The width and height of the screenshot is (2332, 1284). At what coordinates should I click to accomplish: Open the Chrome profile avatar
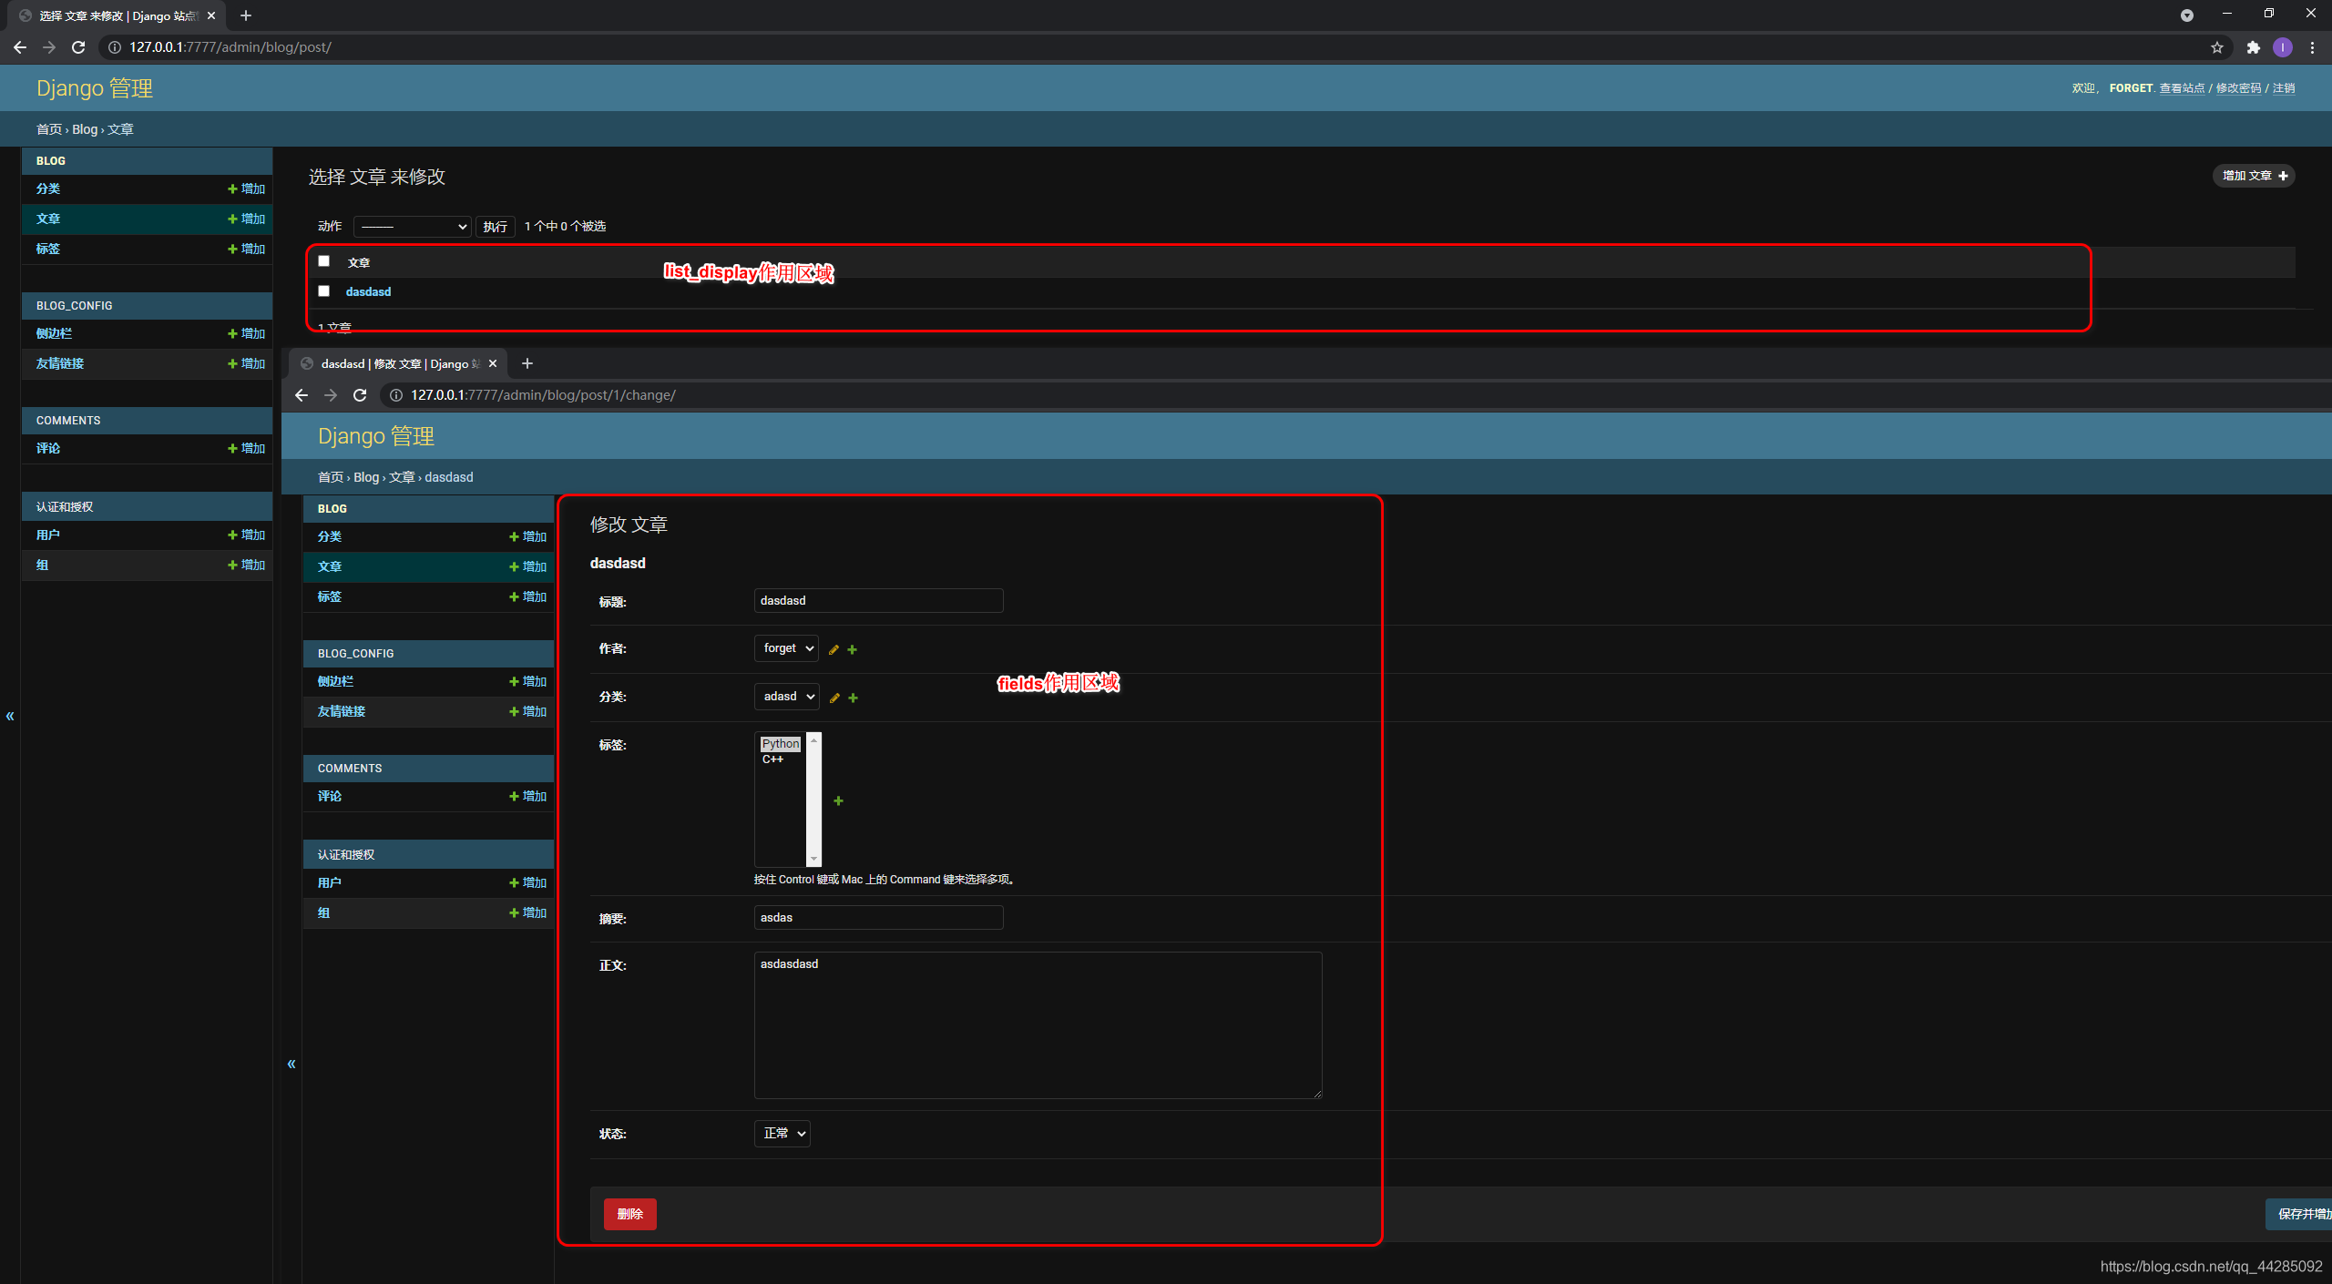coord(2282,47)
